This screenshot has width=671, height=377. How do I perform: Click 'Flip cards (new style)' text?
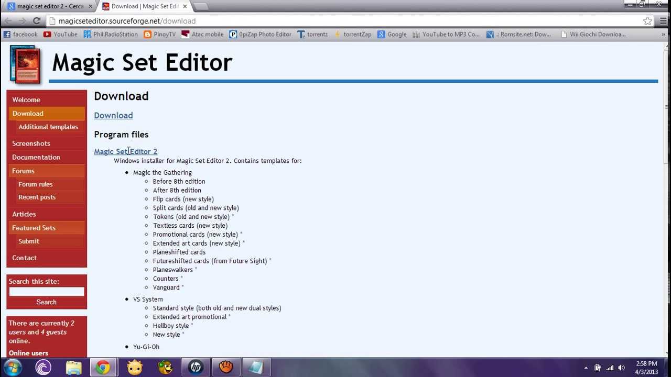pyautogui.click(x=183, y=199)
